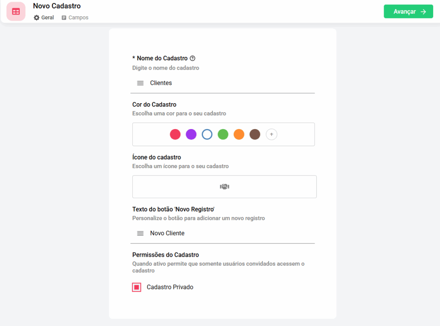Click the Campos tab list icon
This screenshot has height=326, width=440.
tap(64, 18)
